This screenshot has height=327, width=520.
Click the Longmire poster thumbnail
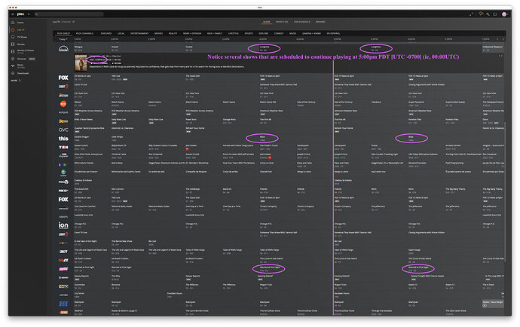[x=81, y=63]
